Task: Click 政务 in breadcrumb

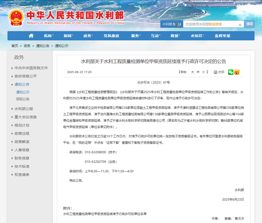Action: click(x=27, y=46)
